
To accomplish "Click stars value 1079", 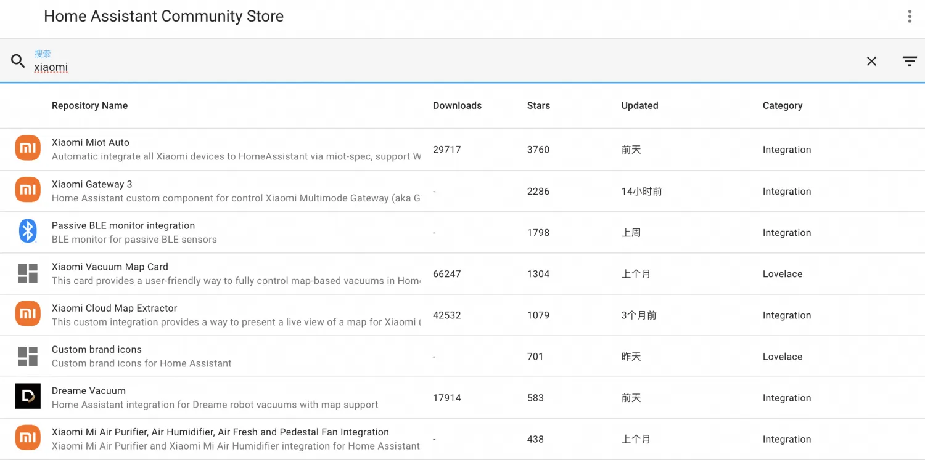I will point(538,315).
